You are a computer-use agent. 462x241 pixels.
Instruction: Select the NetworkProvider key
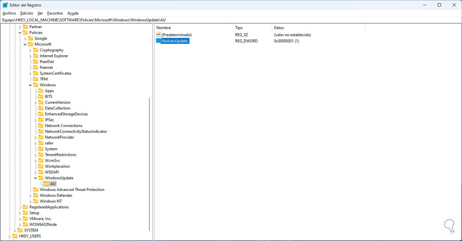pyautogui.click(x=60, y=137)
